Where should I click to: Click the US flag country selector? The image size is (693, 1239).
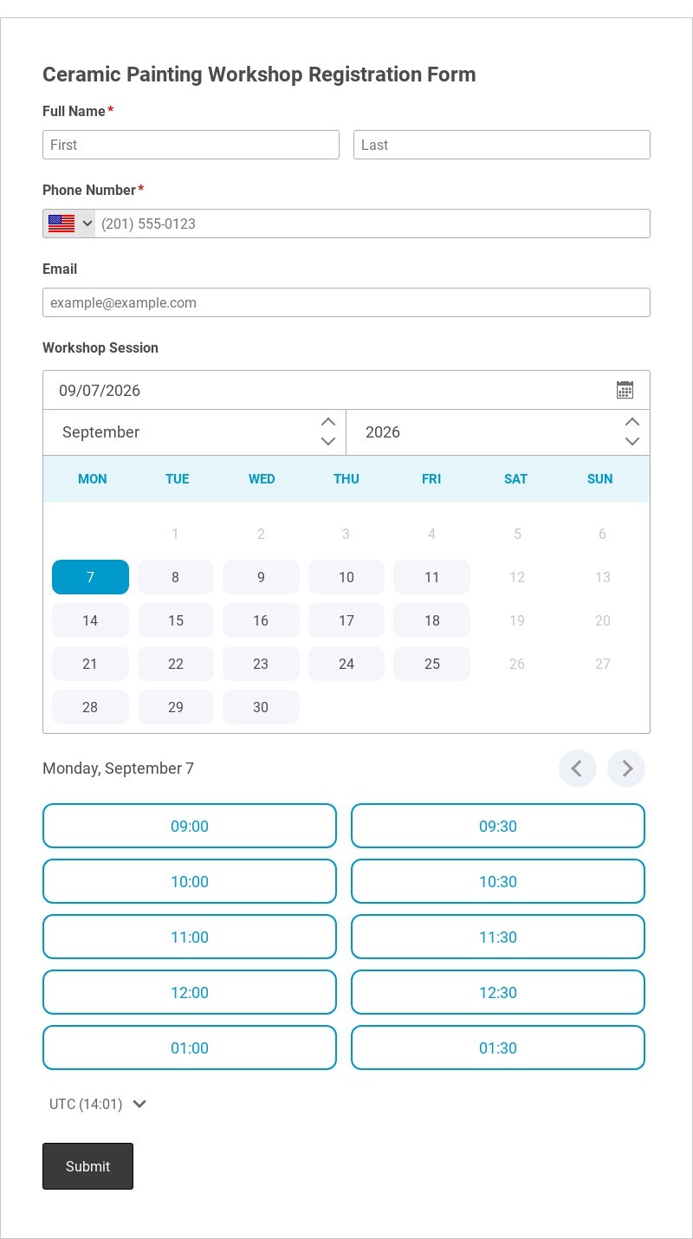(69, 224)
